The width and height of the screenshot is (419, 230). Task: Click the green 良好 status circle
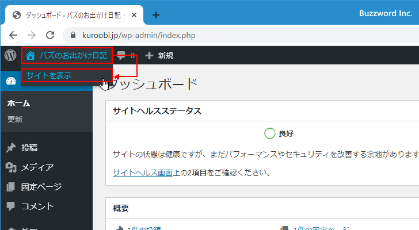tap(269, 133)
